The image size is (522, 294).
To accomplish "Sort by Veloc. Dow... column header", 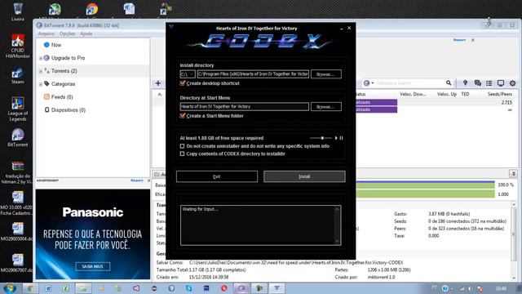I will [413, 95].
